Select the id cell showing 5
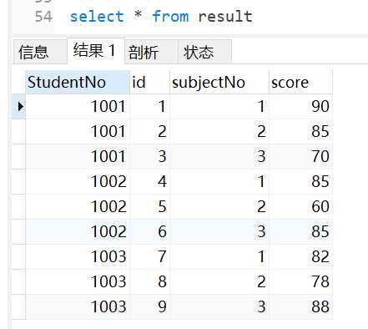This screenshot has height=329, width=368. [x=150, y=206]
